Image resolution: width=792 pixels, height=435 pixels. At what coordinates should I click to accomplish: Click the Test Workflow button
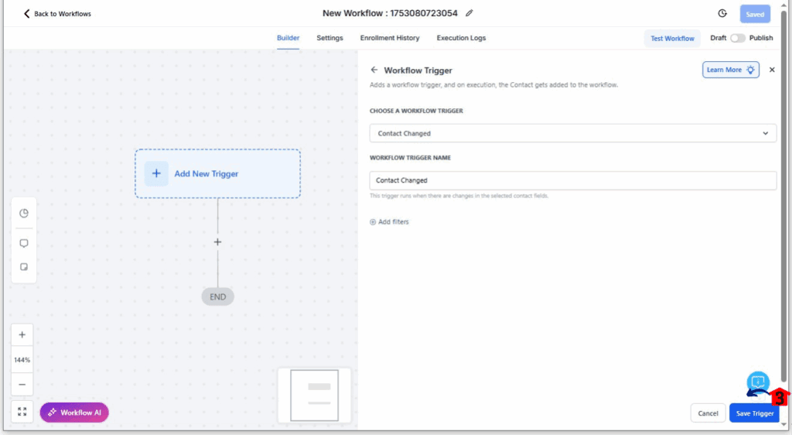(672, 39)
